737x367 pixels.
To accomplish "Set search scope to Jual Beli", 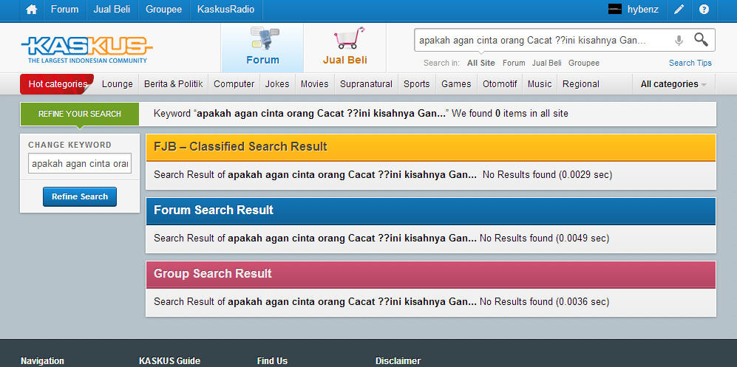I will 546,63.
